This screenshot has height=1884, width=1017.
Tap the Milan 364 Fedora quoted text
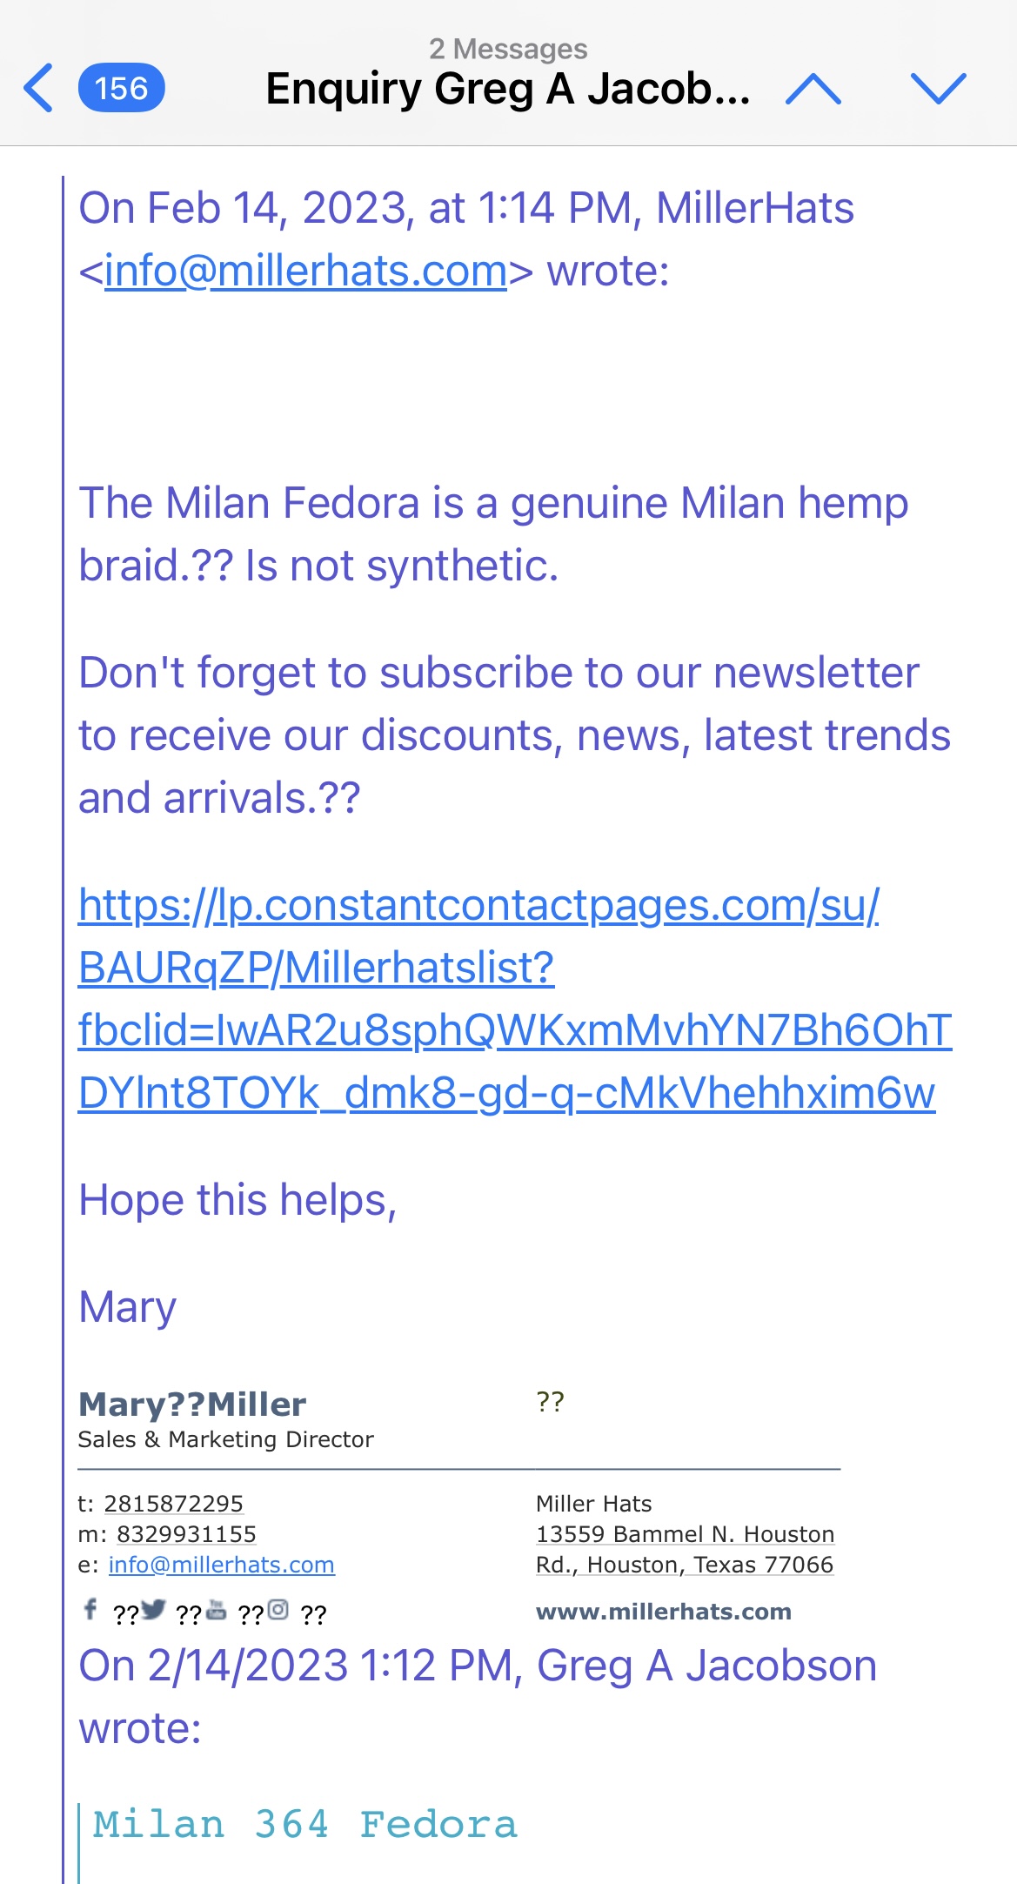tap(305, 1824)
